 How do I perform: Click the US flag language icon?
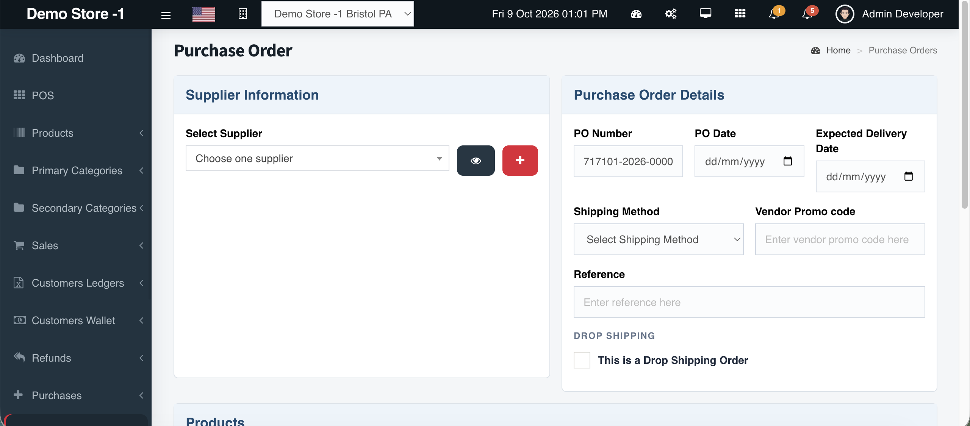pyautogui.click(x=204, y=14)
